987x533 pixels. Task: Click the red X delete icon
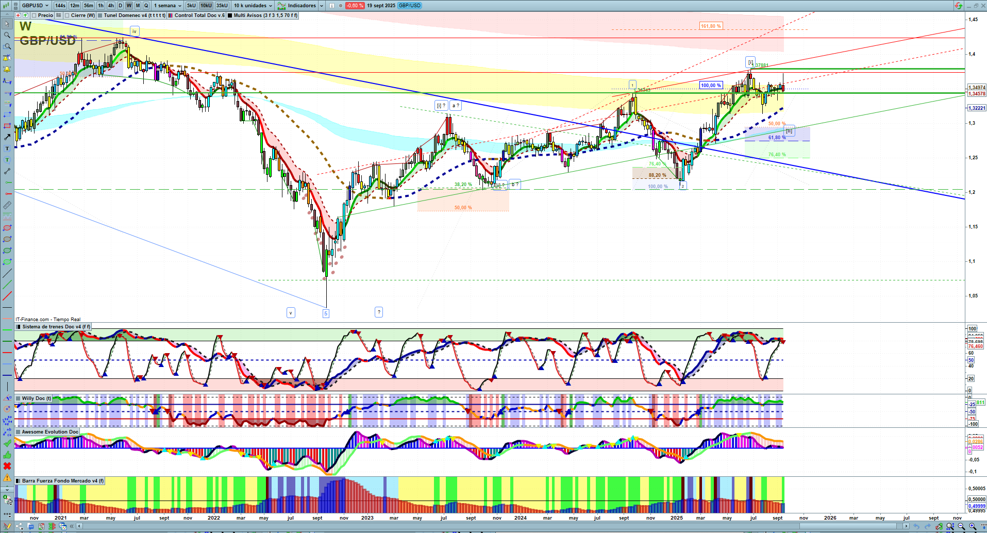(7, 466)
